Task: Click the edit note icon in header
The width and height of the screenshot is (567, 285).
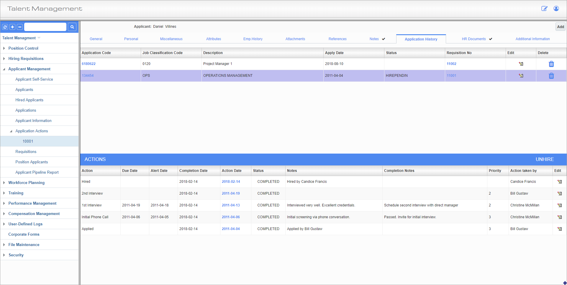Action: [x=544, y=9]
